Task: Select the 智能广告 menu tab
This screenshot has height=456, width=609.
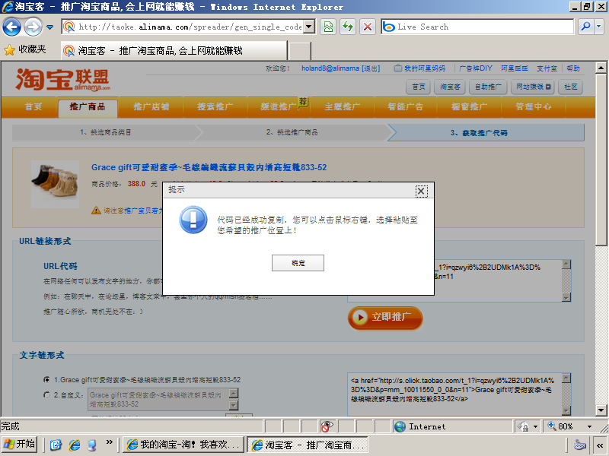Action: point(405,106)
